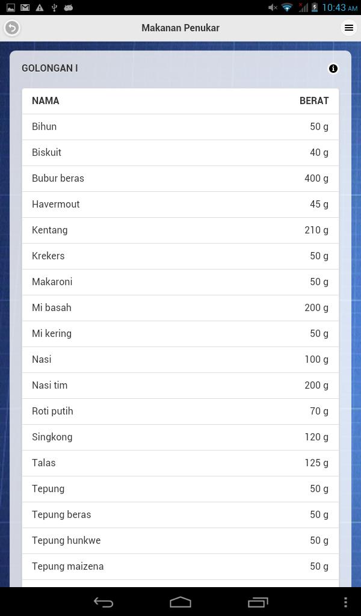Select the Singkong row

pos(180,437)
